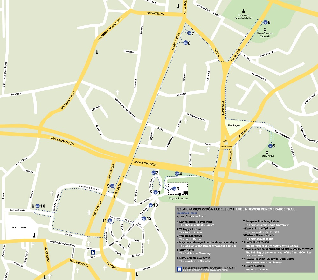The image size is (318, 280).
Task: Click the church cross near Ks. Słowikowskiego
Action: click(185, 121)
